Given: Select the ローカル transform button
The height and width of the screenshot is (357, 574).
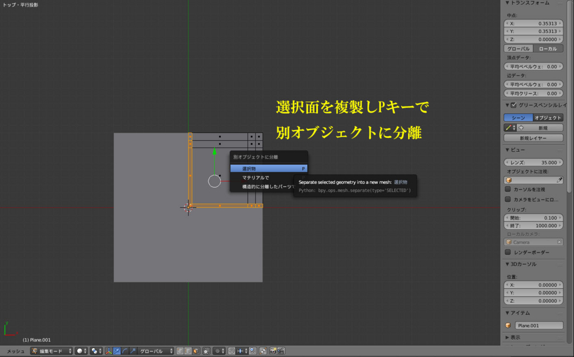Looking at the screenshot, I should pos(548,49).
